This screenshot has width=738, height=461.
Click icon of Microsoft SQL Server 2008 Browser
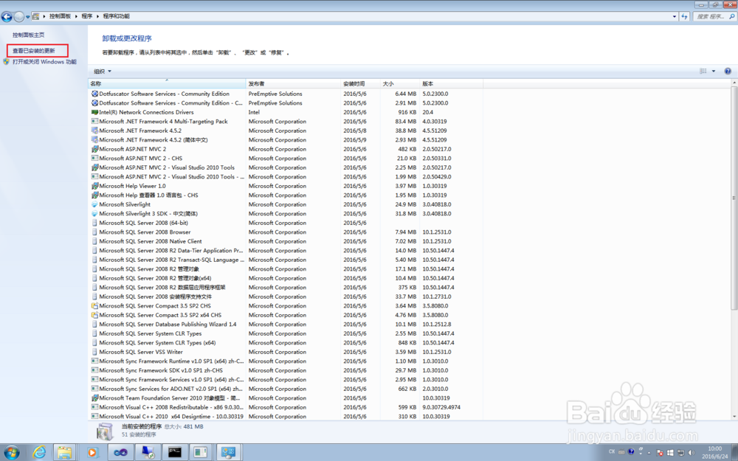click(x=94, y=232)
